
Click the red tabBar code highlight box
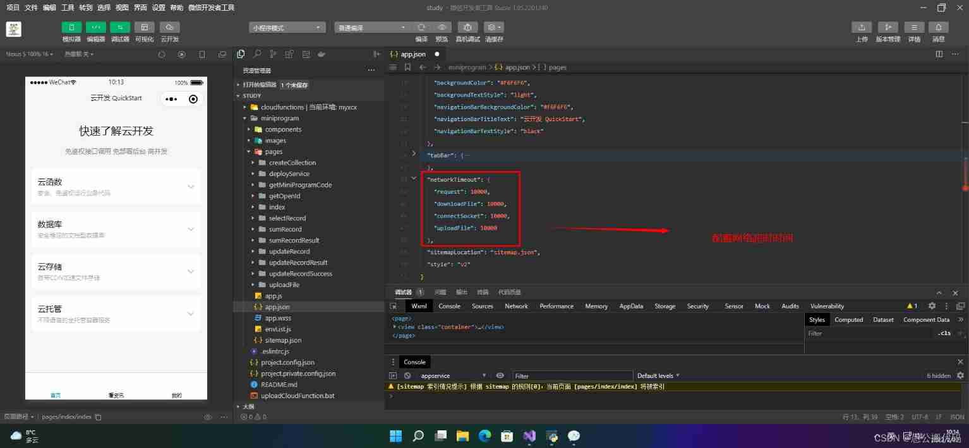[470, 209]
